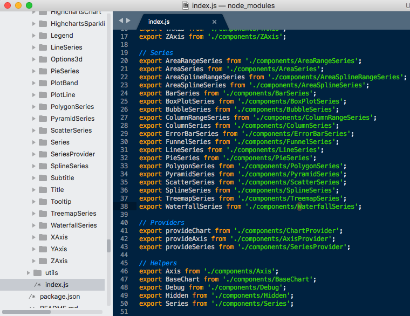Click the package.json file type icon

[32, 297]
